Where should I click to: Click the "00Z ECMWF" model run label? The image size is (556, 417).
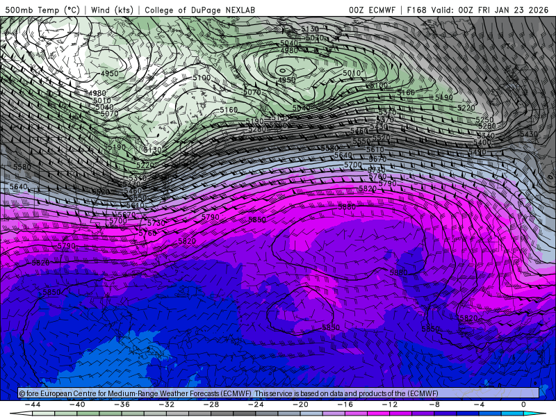point(372,10)
